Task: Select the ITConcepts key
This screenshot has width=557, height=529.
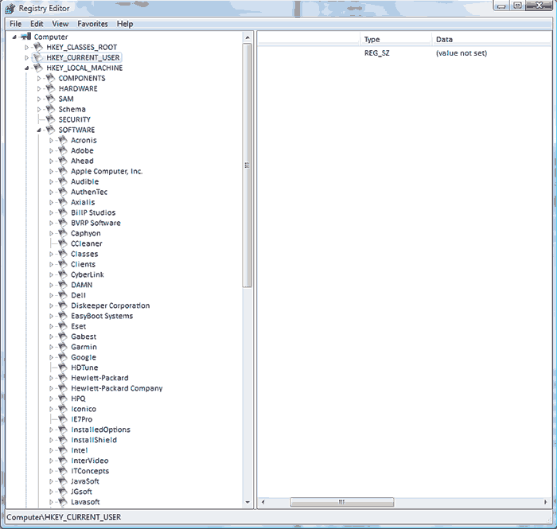Action: click(x=90, y=471)
